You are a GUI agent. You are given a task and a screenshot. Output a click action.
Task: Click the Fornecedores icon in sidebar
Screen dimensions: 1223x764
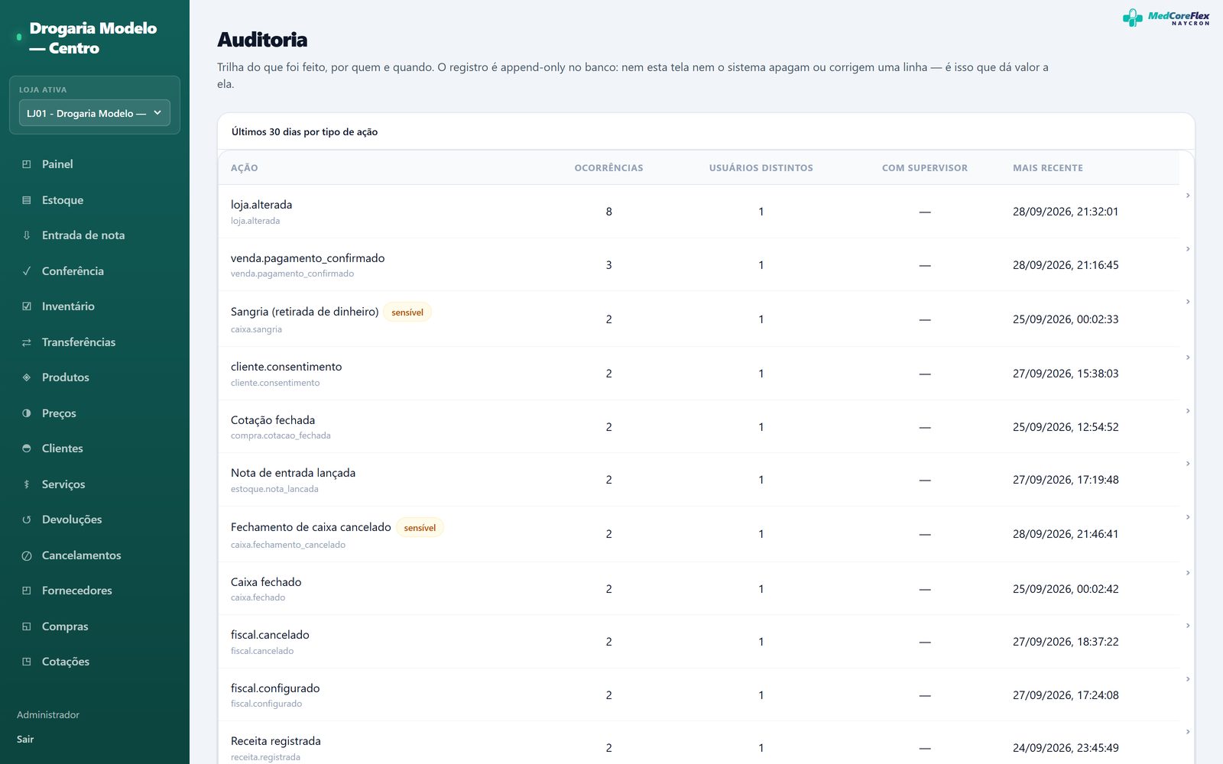(x=27, y=591)
